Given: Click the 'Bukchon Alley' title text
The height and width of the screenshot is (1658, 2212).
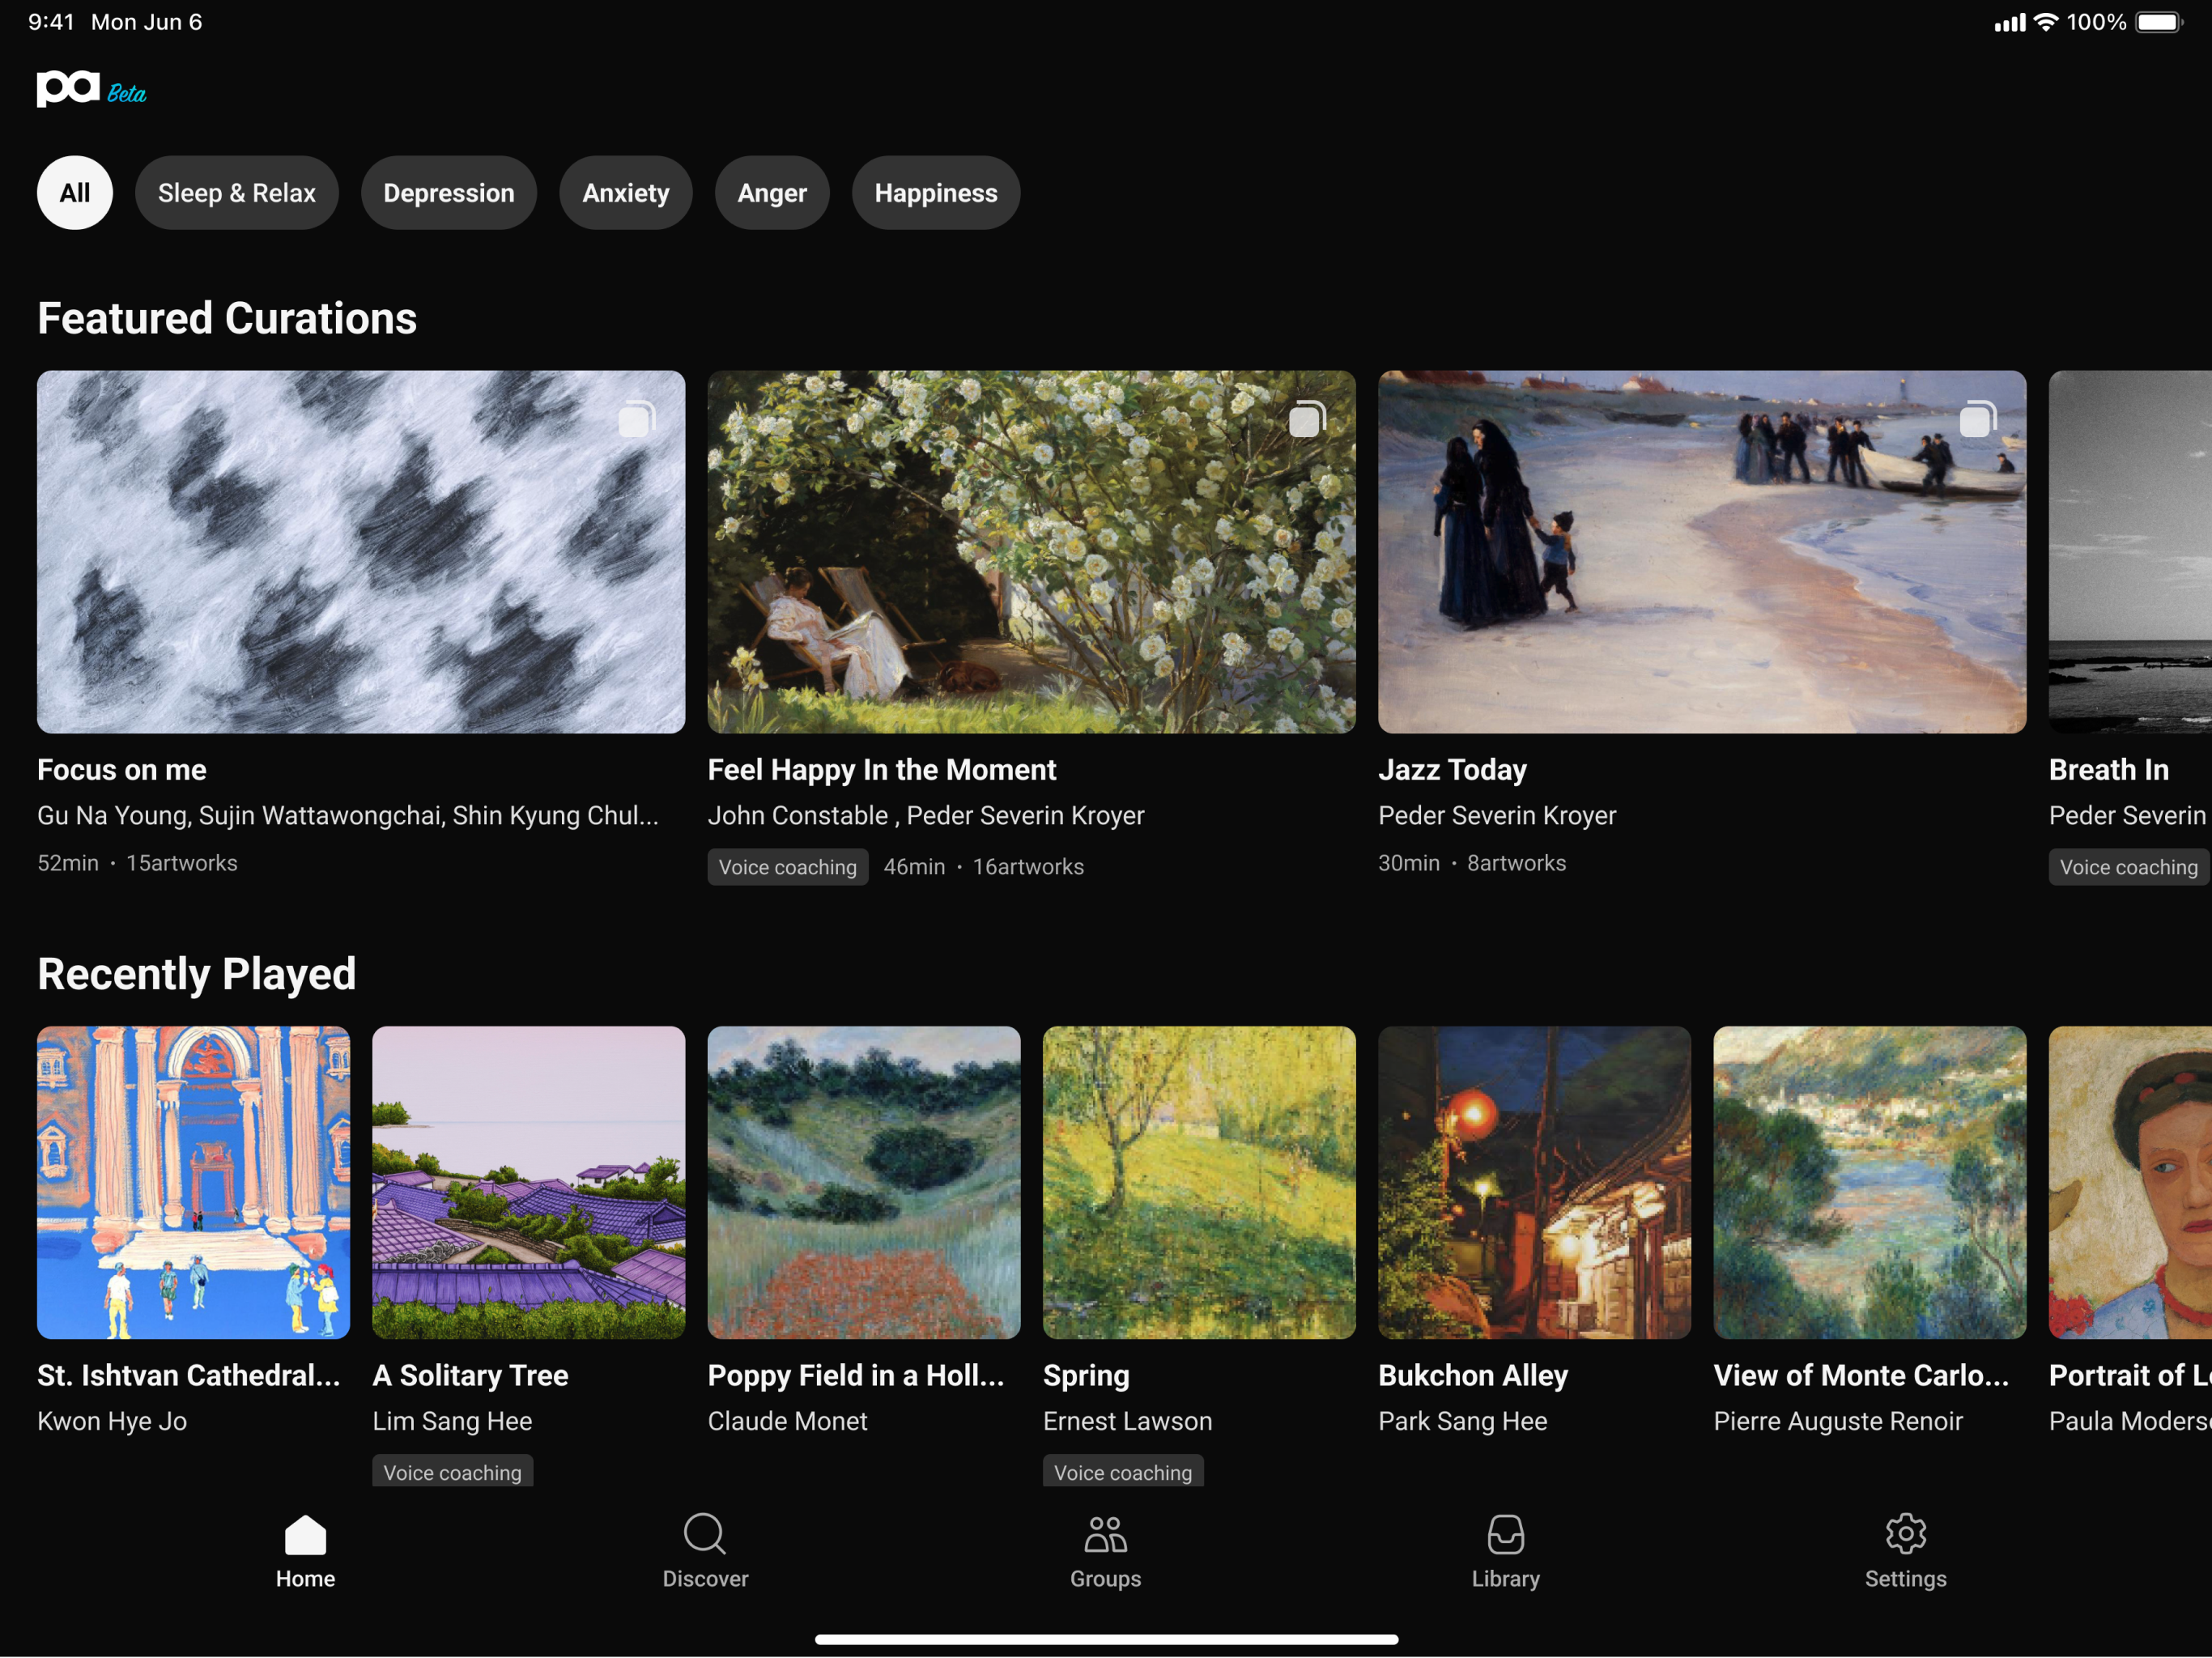Looking at the screenshot, I should click(x=1473, y=1376).
